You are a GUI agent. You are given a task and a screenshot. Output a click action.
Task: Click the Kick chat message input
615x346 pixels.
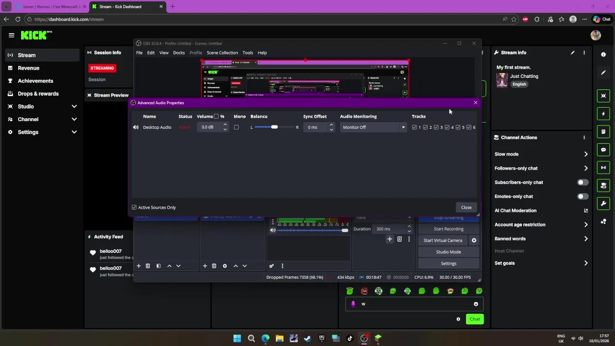point(413,304)
